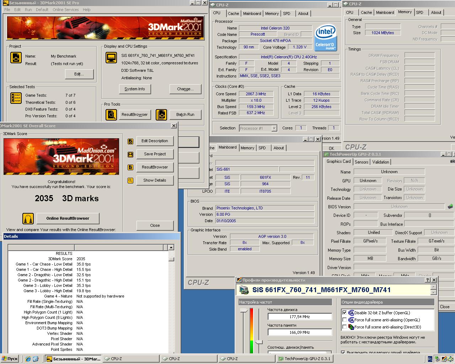Click the icon next to Edit Description
The width and height of the screenshot is (455, 364).
(130, 141)
